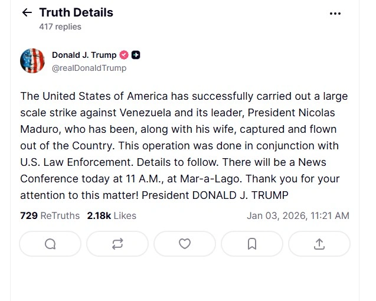This screenshot has width=376, height=301.
Task: Click the 417 replies count
Action: coord(60,27)
